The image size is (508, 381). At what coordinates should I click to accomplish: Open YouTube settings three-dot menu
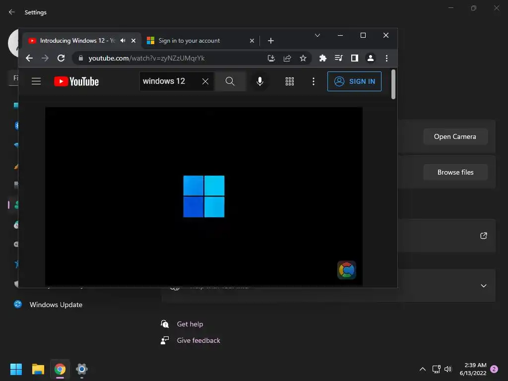click(x=314, y=81)
